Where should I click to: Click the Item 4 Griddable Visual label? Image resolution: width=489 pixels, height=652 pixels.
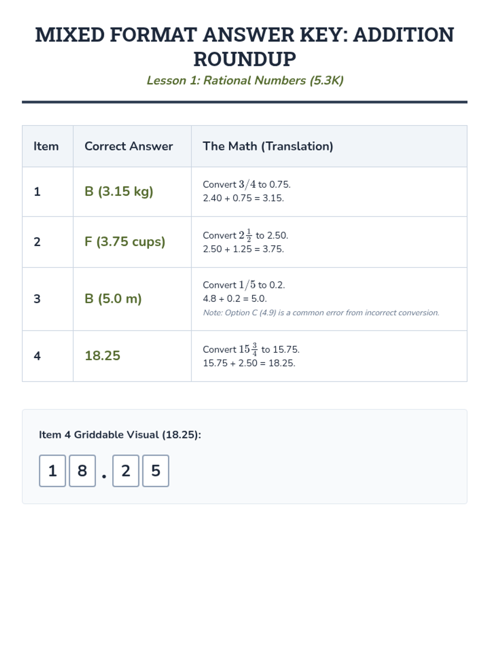click(x=120, y=435)
